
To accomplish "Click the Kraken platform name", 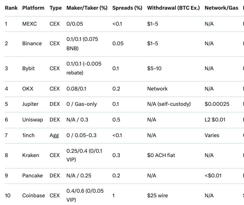I will pos(31,155).
